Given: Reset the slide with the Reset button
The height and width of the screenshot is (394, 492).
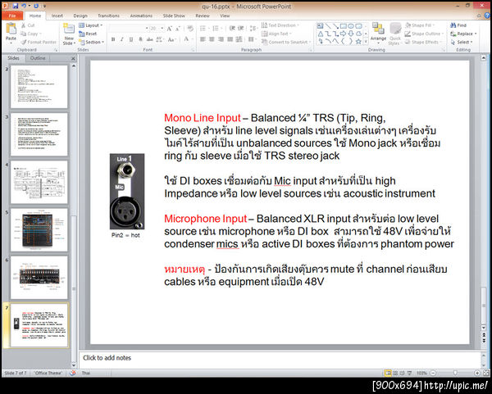Looking at the screenshot, I should (x=88, y=34).
